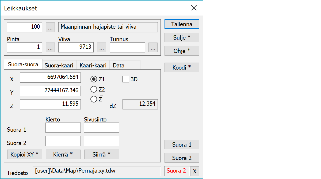Select the Z2 radio button

coord(94,89)
